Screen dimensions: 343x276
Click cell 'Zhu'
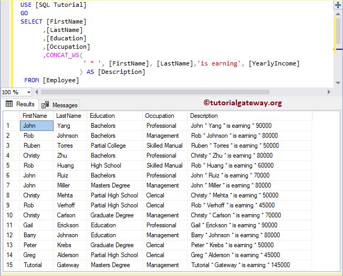pyautogui.click(x=70, y=156)
